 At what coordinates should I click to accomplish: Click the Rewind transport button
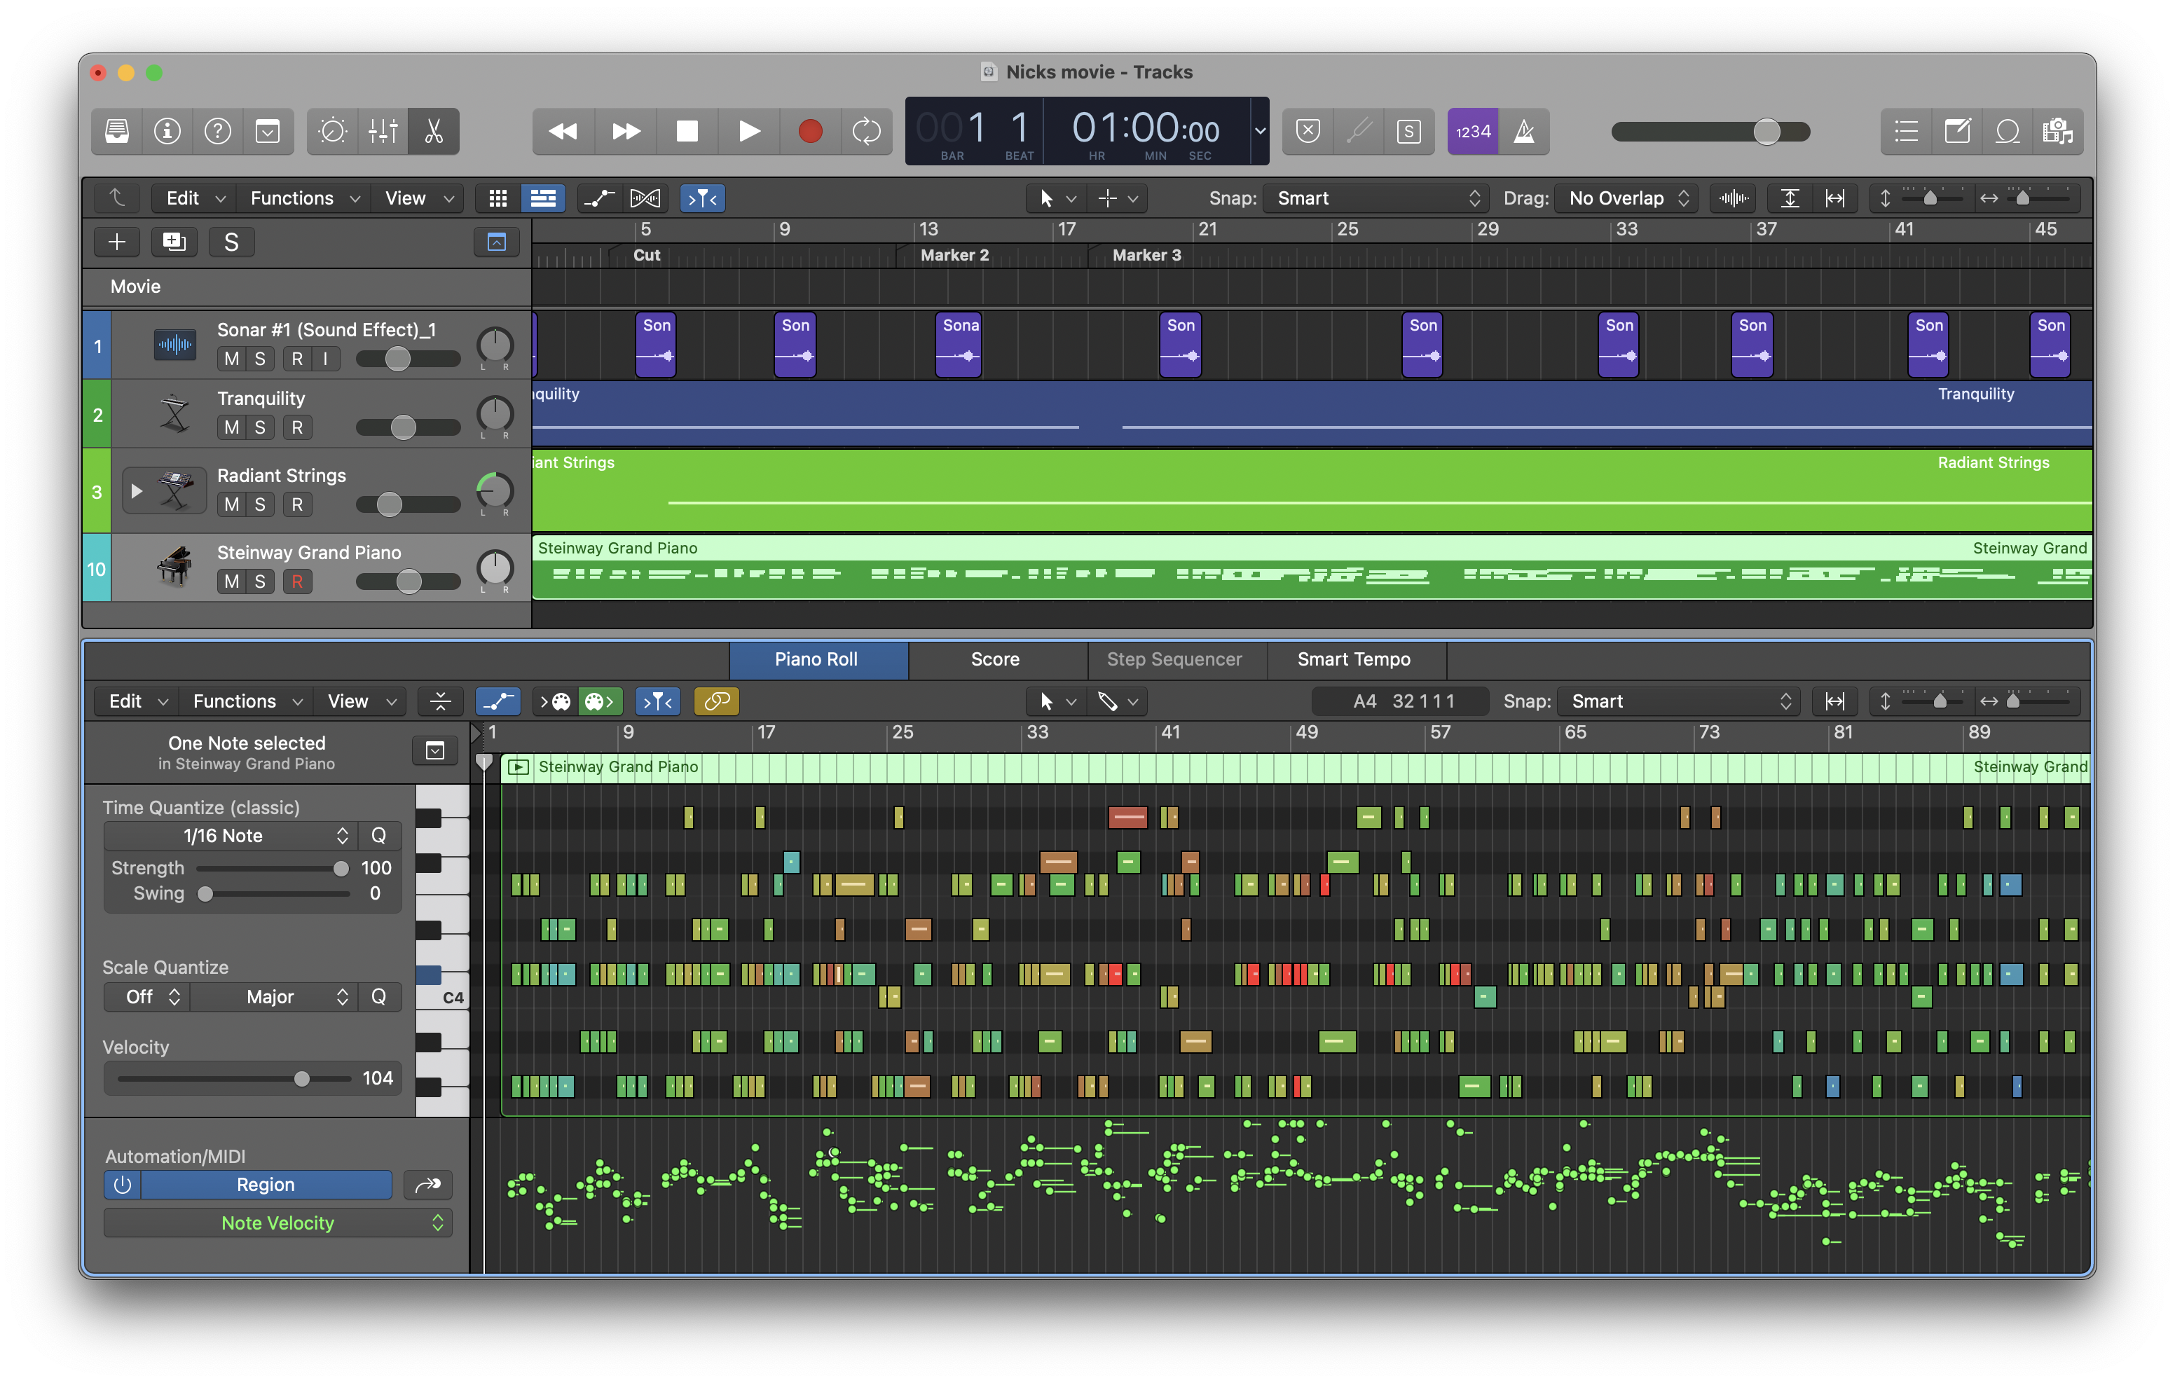pos(563,132)
